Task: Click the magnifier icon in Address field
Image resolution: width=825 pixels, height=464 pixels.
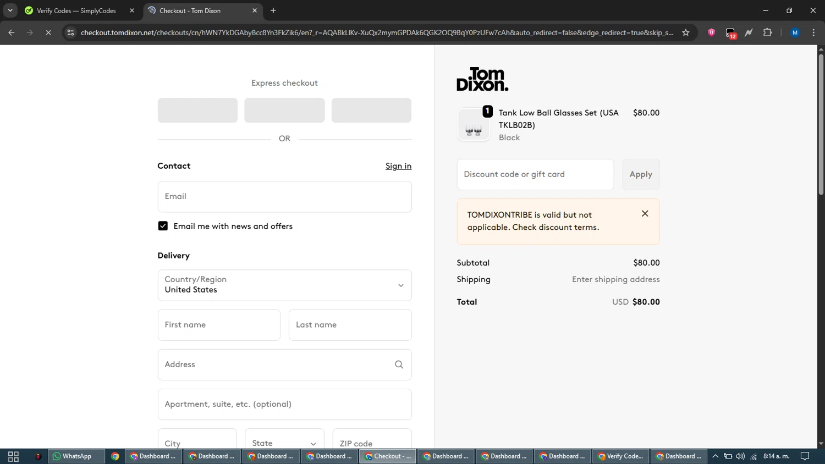Action: pos(399,364)
